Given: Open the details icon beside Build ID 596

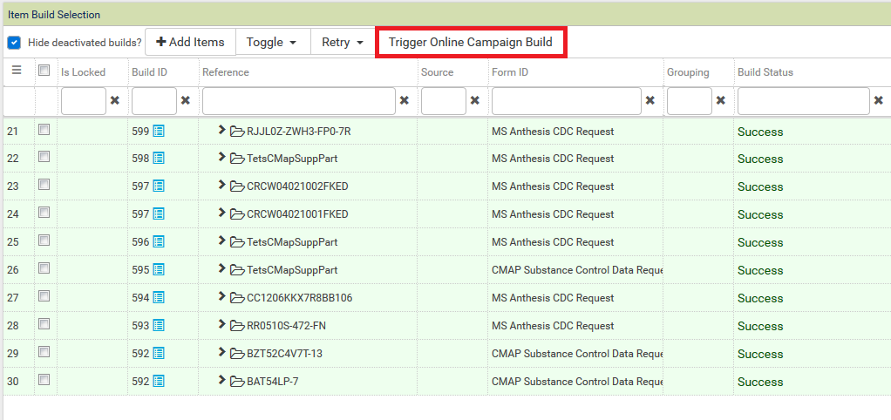Looking at the screenshot, I should 159,242.
